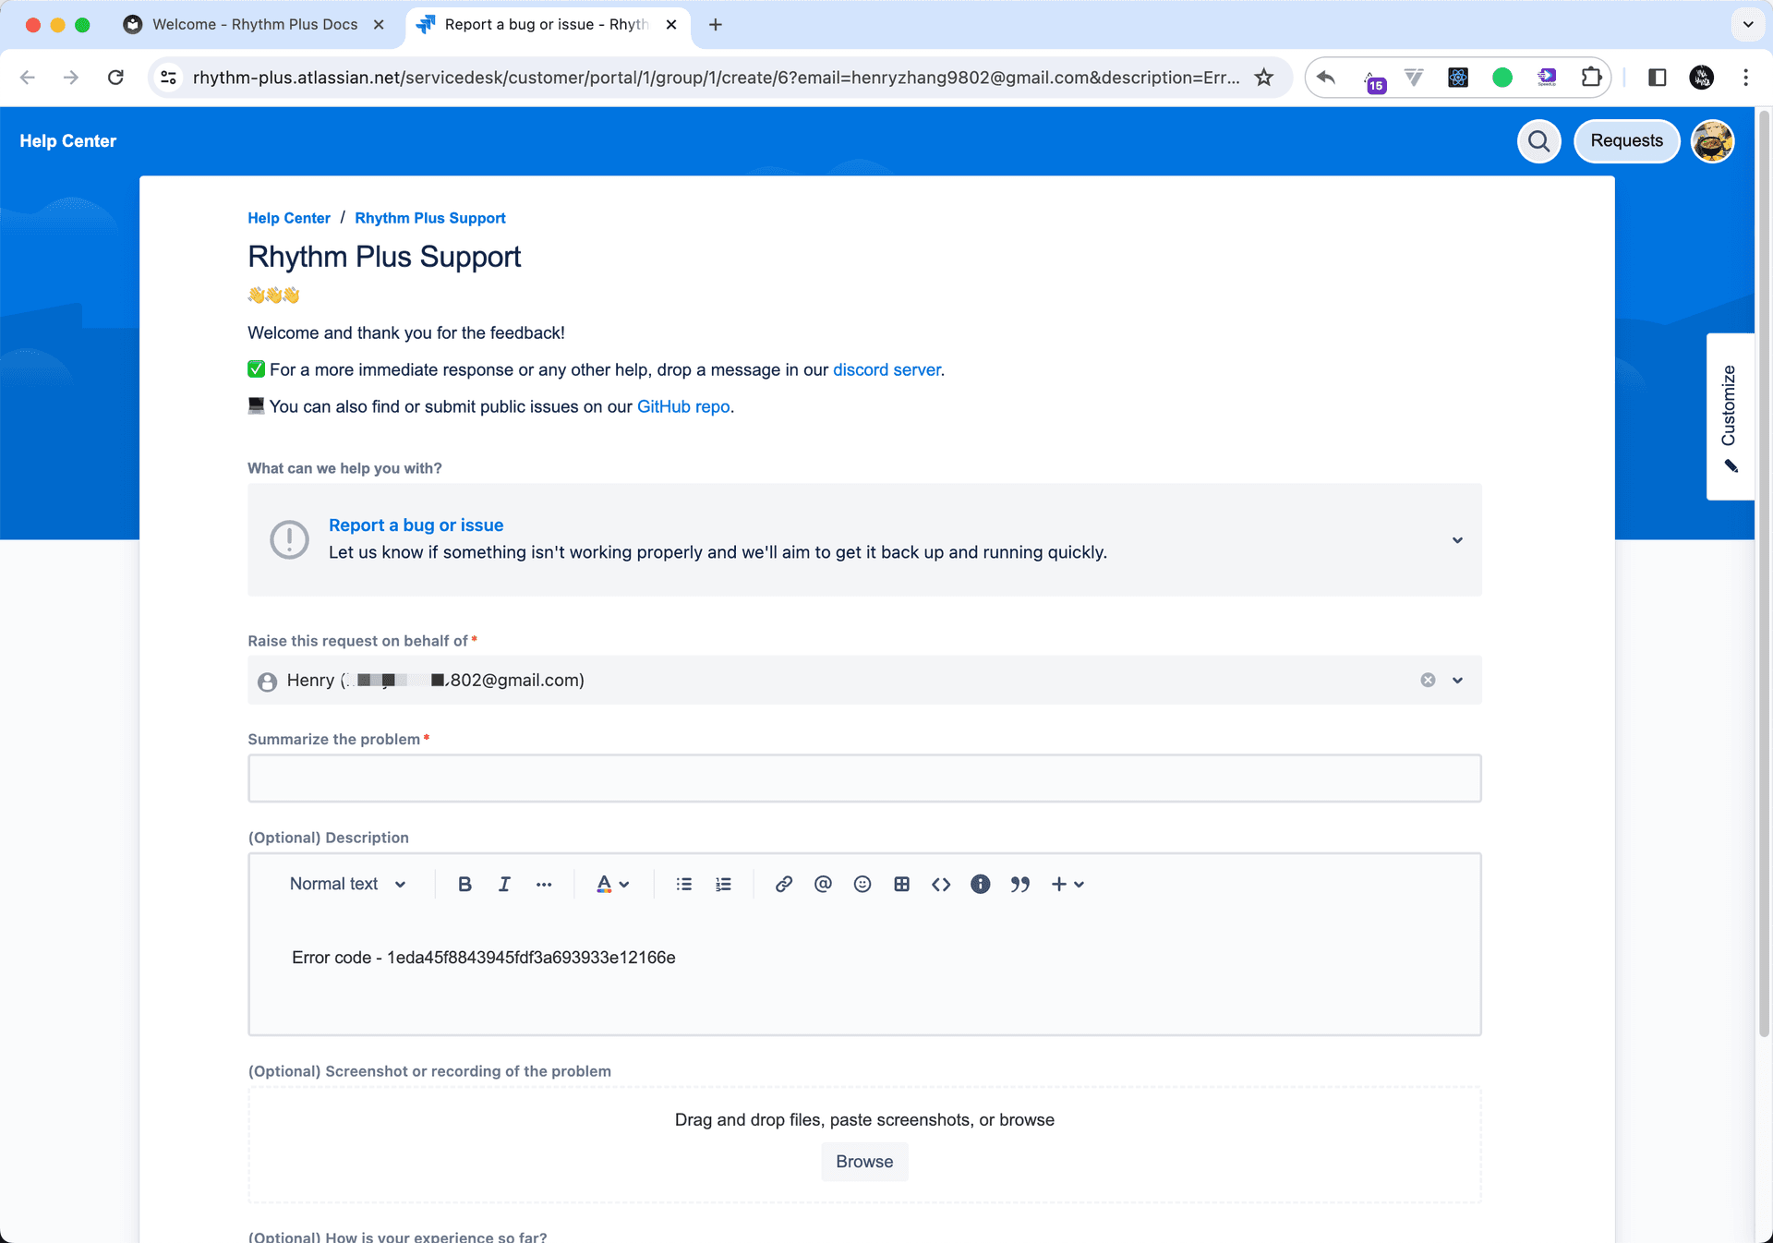Open Customize side panel tab
This screenshot has height=1243, width=1773.
[1730, 416]
